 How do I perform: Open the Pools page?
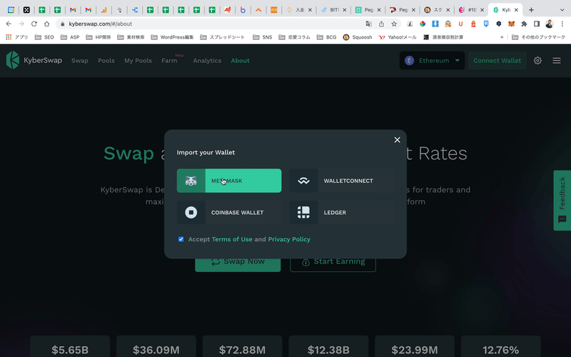point(106,61)
